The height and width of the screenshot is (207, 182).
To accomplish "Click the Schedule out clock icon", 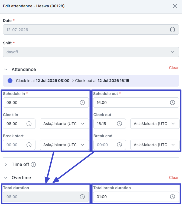I will (x=172, y=103).
